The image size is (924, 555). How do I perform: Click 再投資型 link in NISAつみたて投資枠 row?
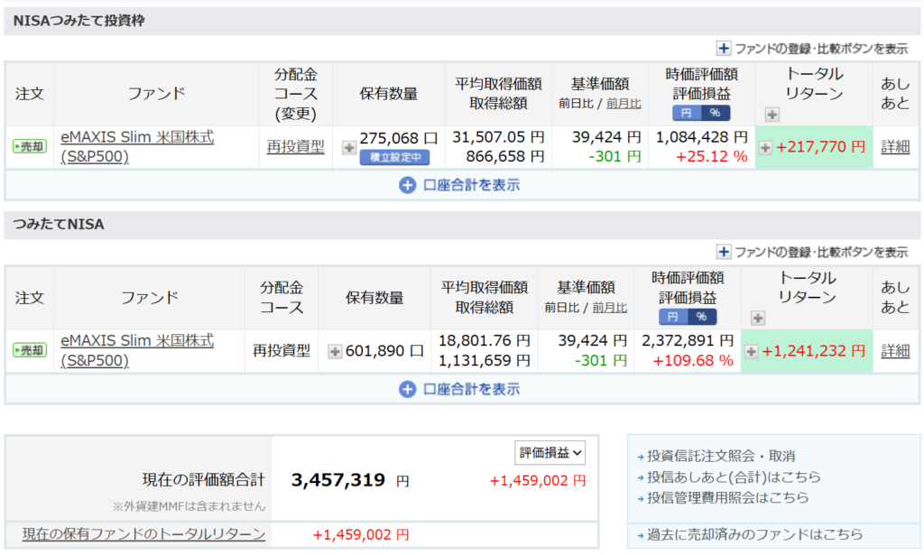(295, 147)
